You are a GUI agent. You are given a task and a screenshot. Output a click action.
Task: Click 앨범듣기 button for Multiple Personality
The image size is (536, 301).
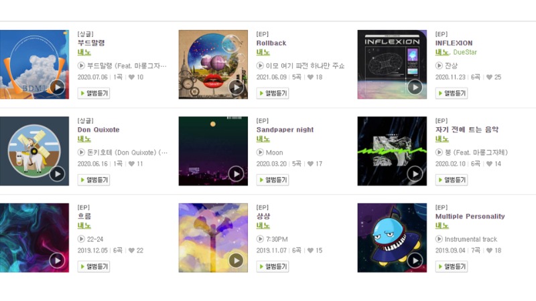pyautogui.click(x=451, y=266)
